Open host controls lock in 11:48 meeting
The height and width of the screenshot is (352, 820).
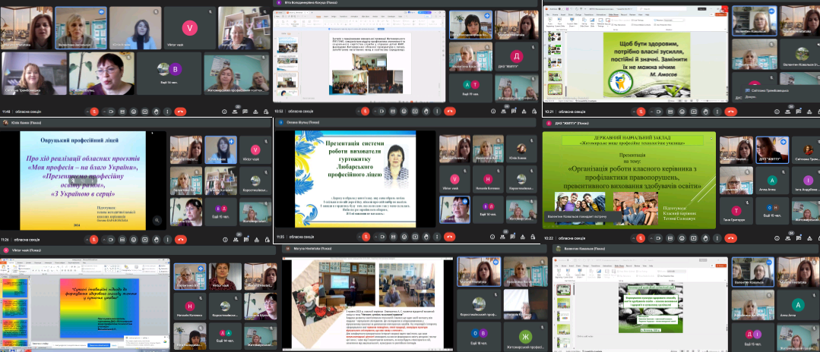(266, 112)
